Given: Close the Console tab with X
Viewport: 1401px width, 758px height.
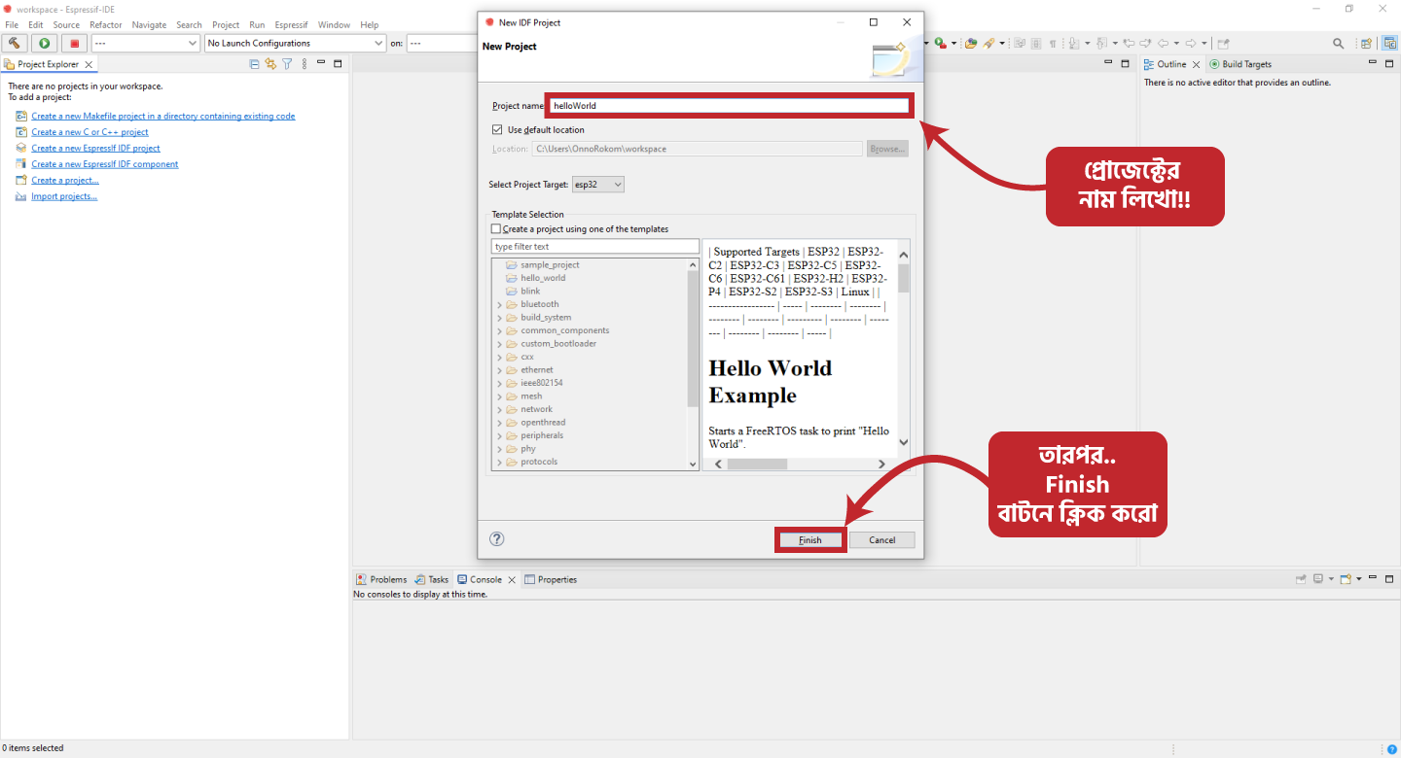Looking at the screenshot, I should 512,579.
